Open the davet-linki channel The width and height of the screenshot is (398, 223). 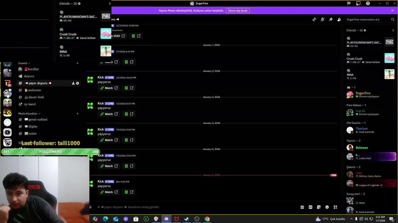point(48,97)
